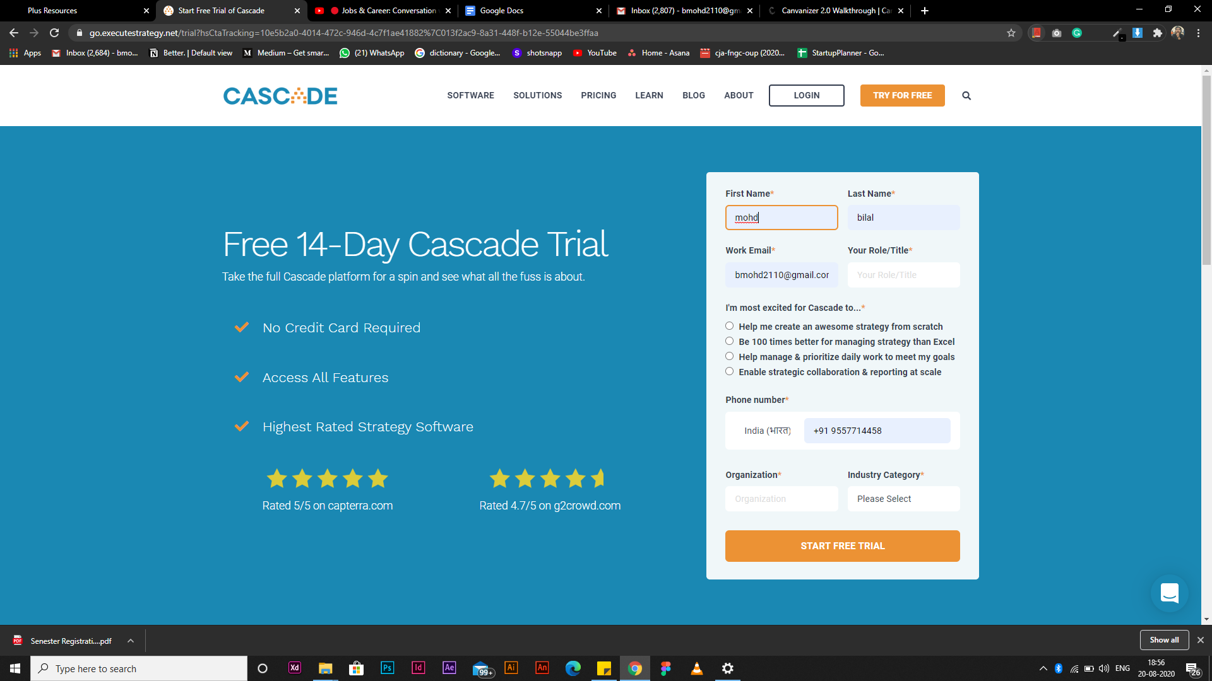Click the Organization input field
This screenshot has width=1212, height=681.
[781, 499]
